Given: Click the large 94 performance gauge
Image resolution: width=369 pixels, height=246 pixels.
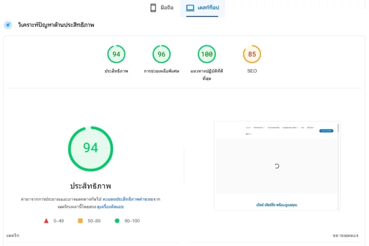Looking at the screenshot, I should click(91, 149).
